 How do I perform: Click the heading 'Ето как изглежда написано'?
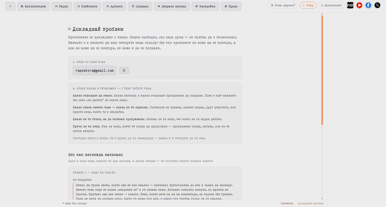click(x=96, y=155)
